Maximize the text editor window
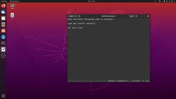 click(x=144, y=16)
